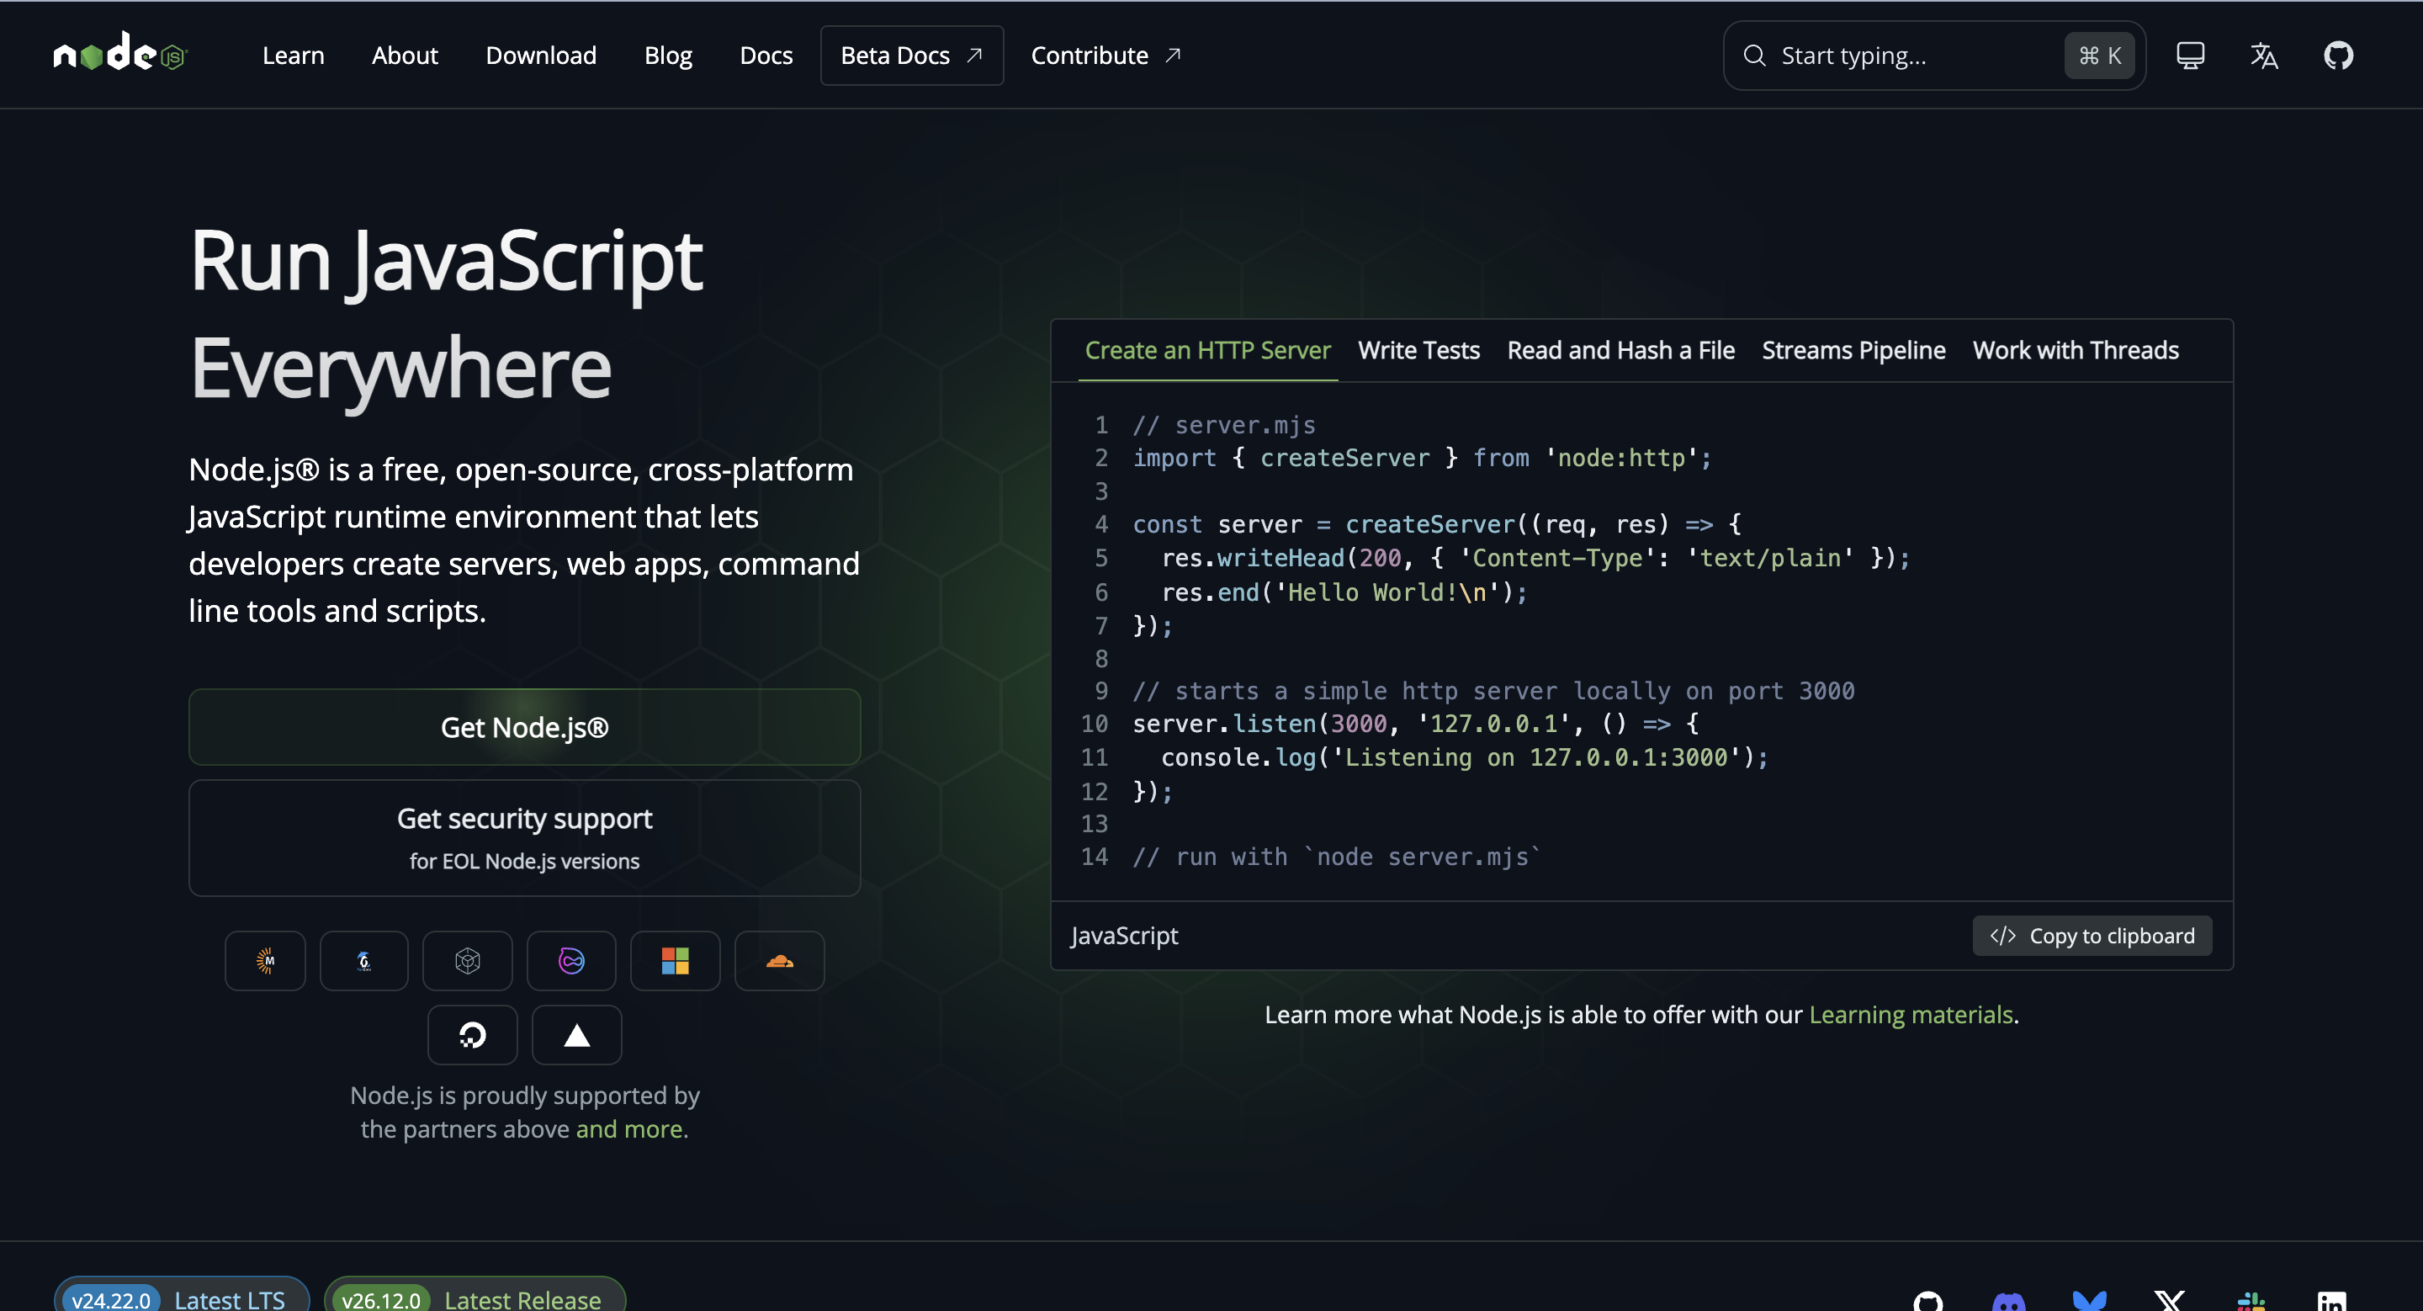Click the Node.js logo in the navbar
Viewport: 2423px width, 1311px height.
(120, 51)
